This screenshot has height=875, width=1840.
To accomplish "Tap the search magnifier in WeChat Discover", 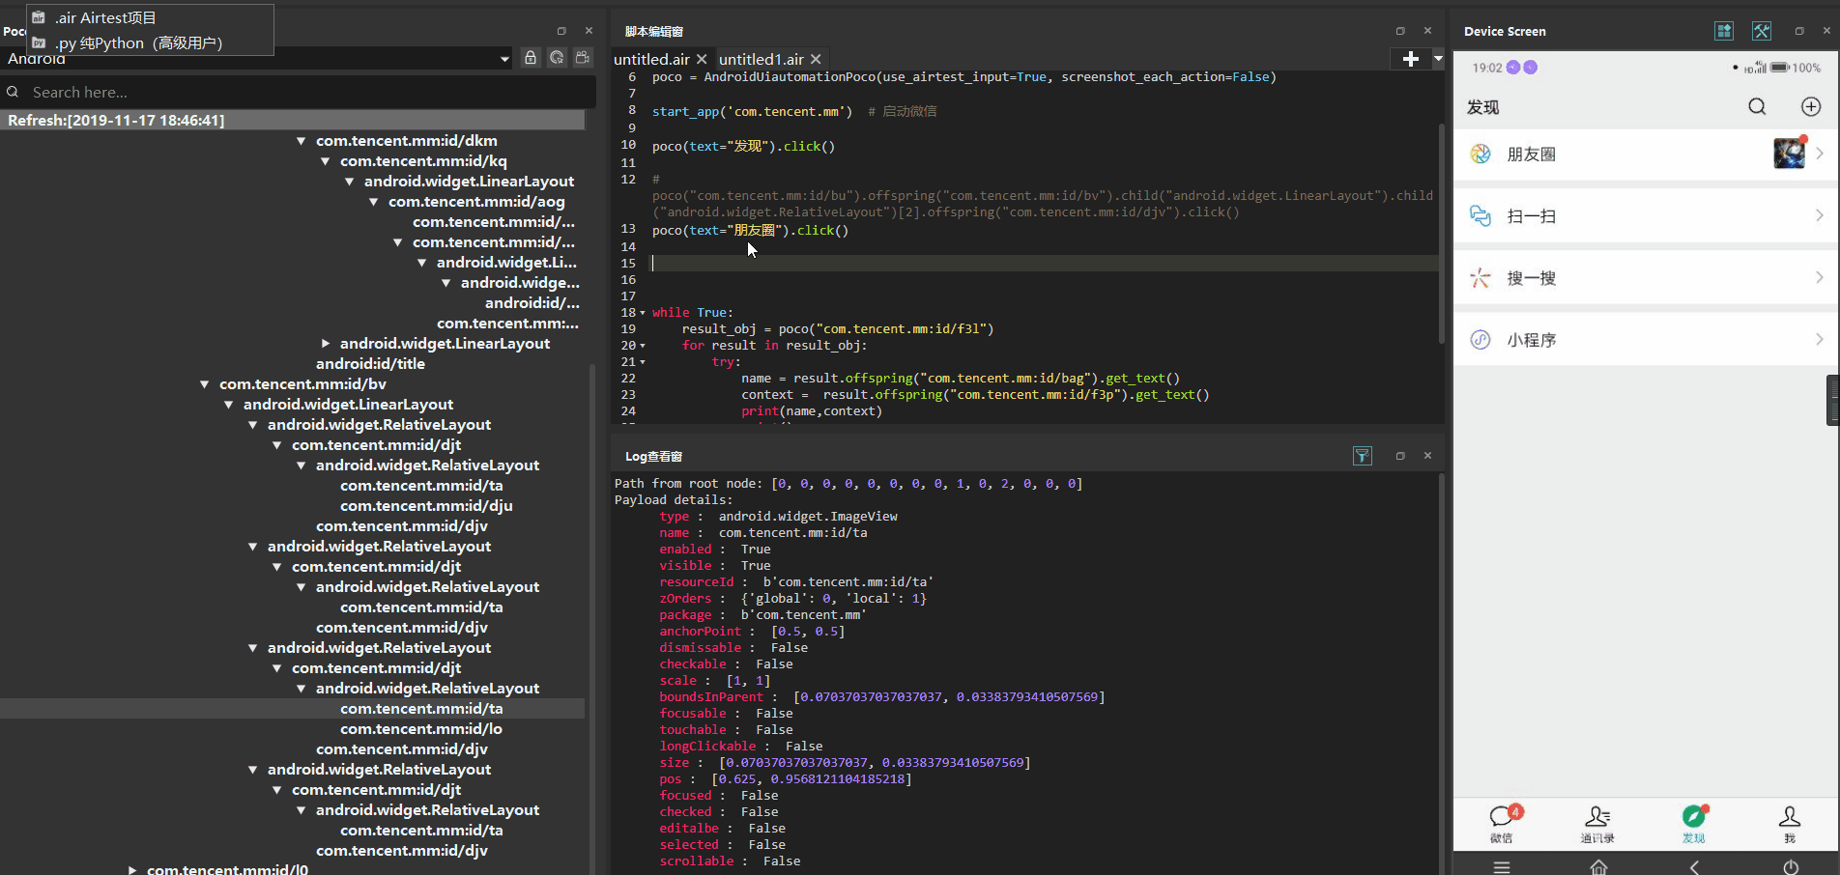I will 1757,106.
